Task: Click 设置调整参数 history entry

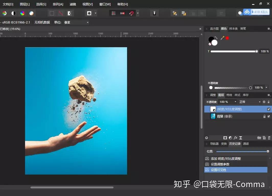Action: click(221, 164)
